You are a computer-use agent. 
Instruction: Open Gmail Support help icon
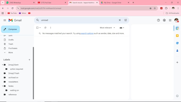coord(158,20)
